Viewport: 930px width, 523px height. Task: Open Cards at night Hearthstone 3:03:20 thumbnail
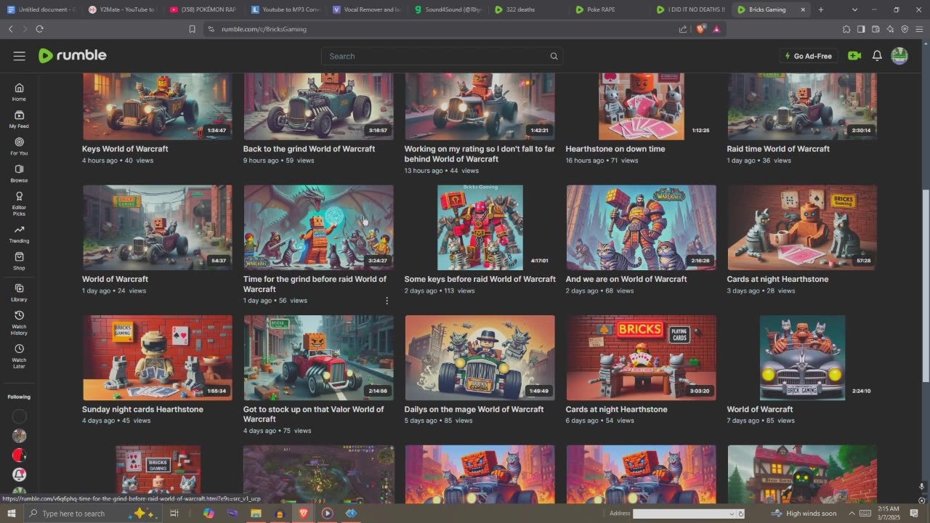pyautogui.click(x=641, y=357)
